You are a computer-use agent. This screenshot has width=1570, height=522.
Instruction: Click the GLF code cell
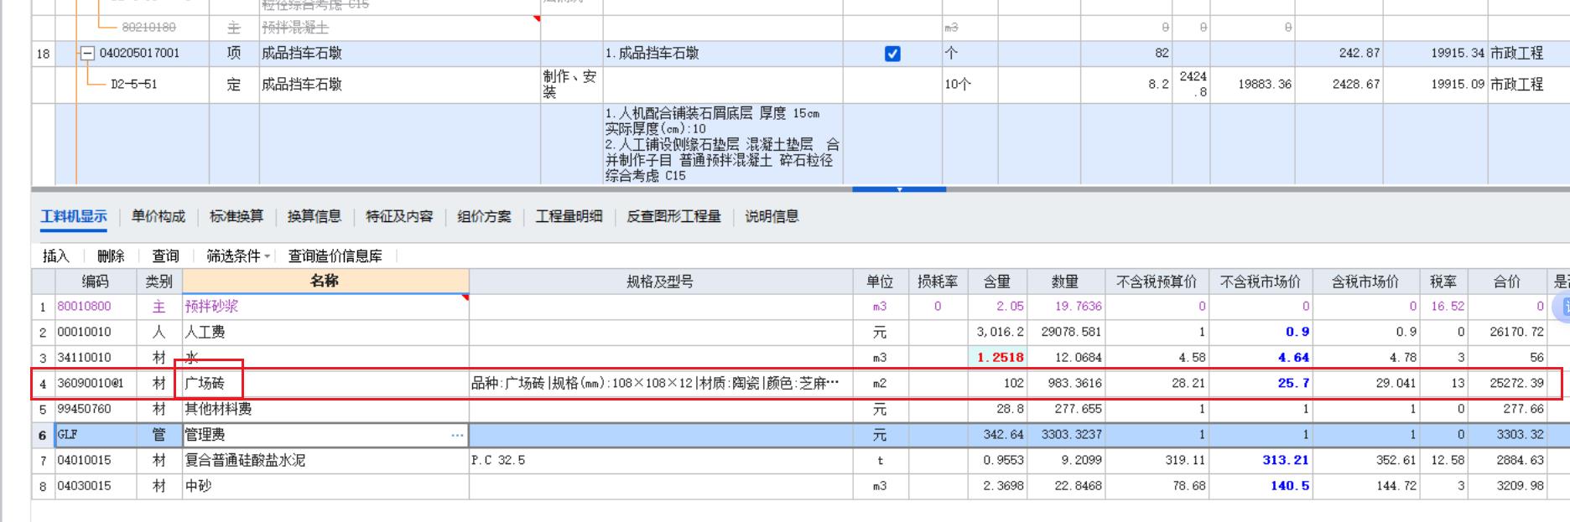pos(96,435)
